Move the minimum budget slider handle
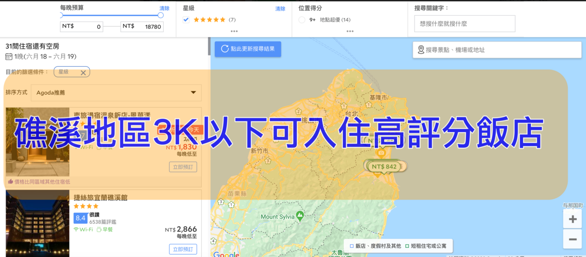This screenshot has width=586, height=257. 61,16
